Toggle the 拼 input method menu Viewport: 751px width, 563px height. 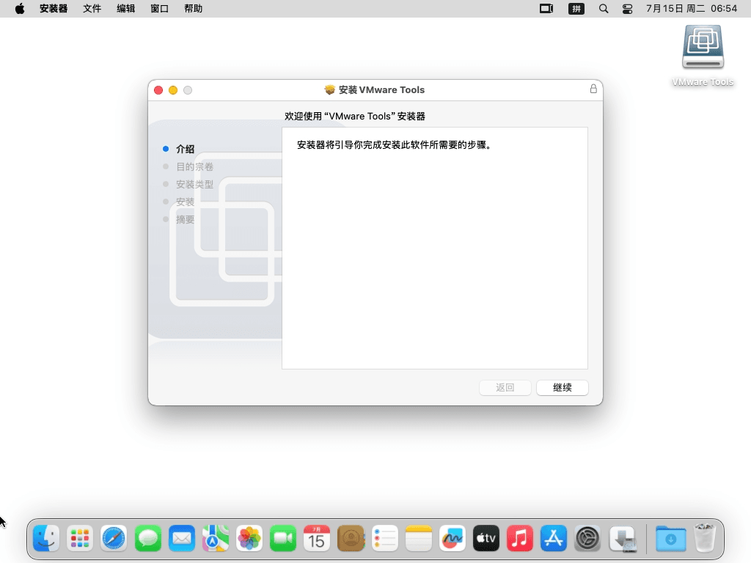click(x=576, y=9)
